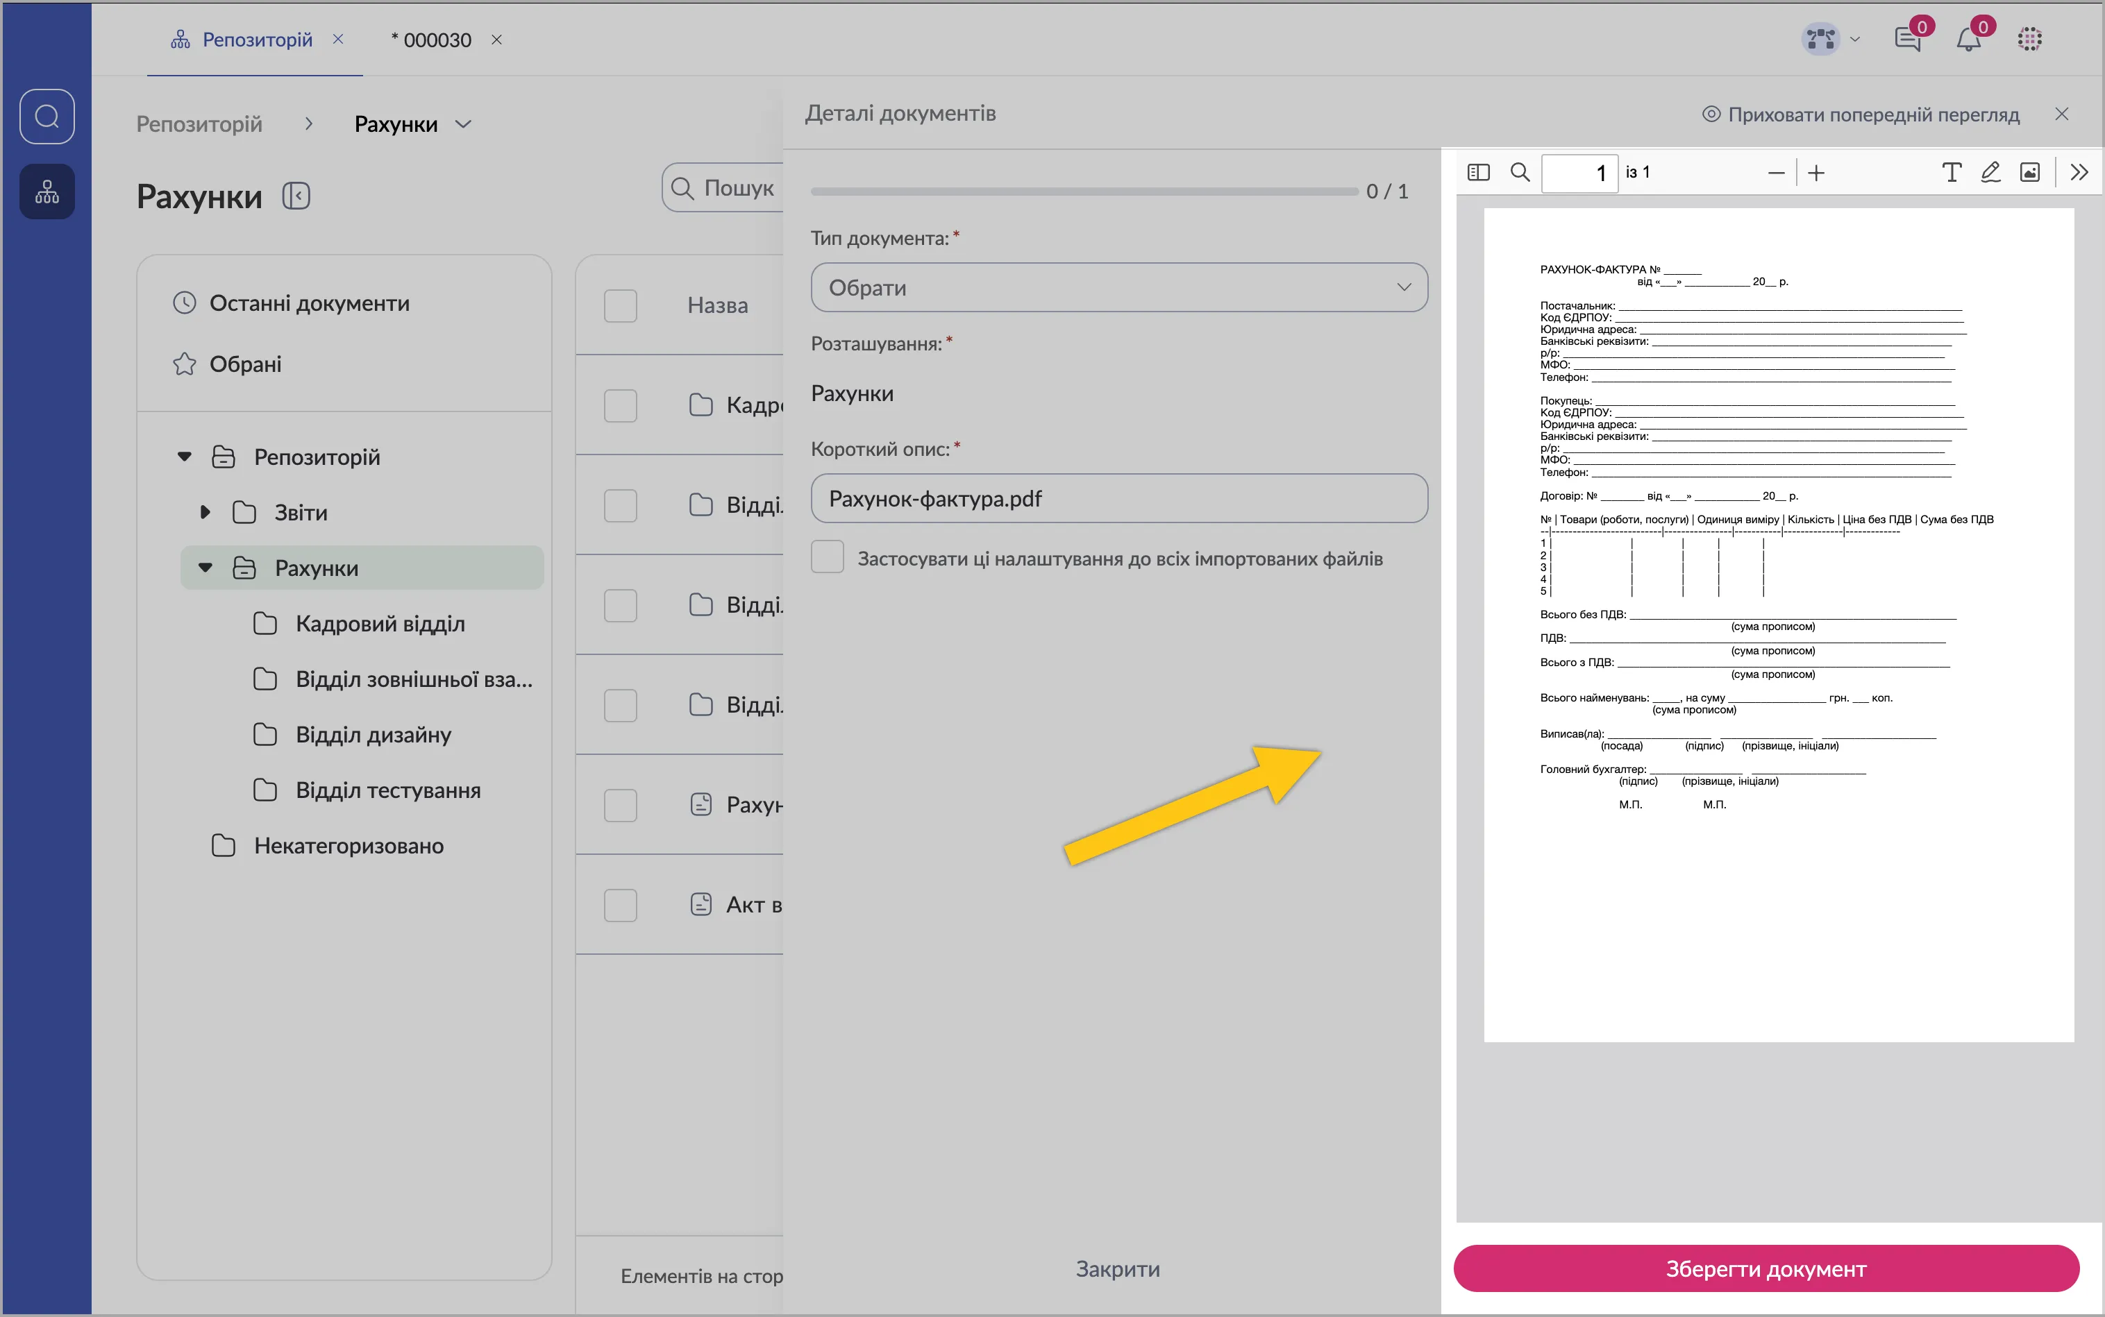Open the notifications bell icon

click(x=1968, y=39)
